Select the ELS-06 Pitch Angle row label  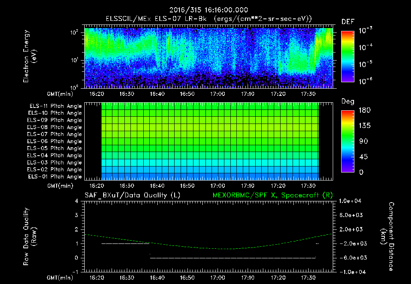(55, 142)
